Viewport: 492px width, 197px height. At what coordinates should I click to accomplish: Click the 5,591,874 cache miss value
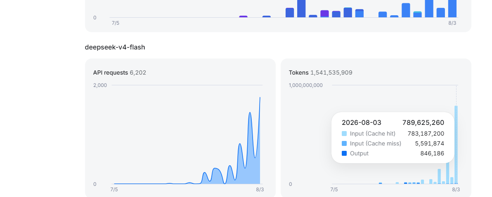click(x=430, y=143)
